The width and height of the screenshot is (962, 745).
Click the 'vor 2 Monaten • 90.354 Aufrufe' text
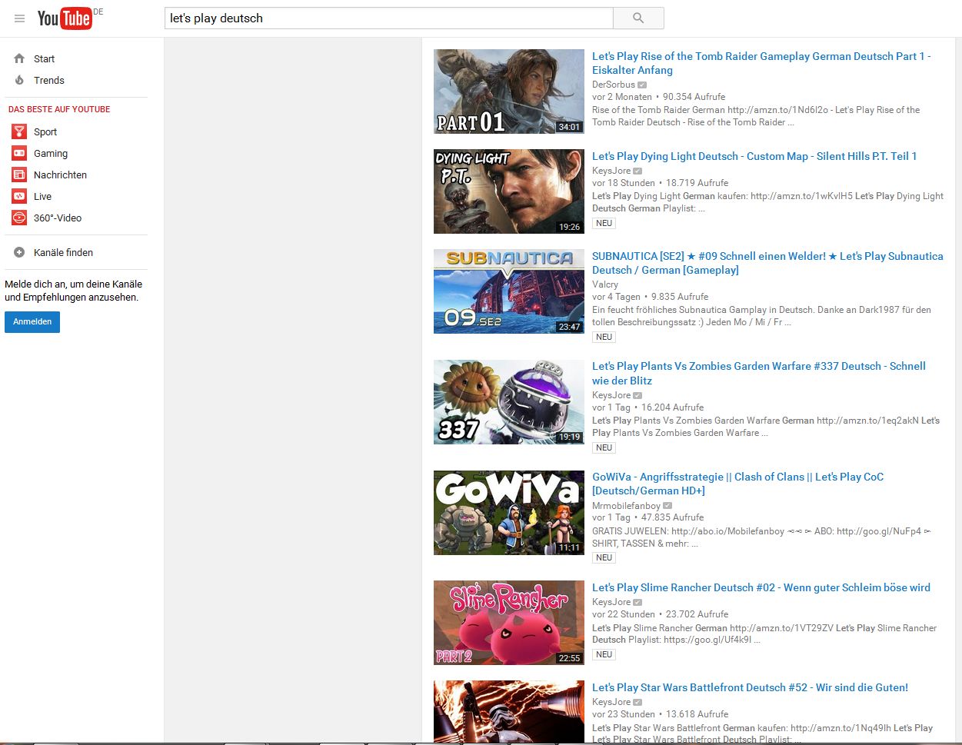(658, 97)
